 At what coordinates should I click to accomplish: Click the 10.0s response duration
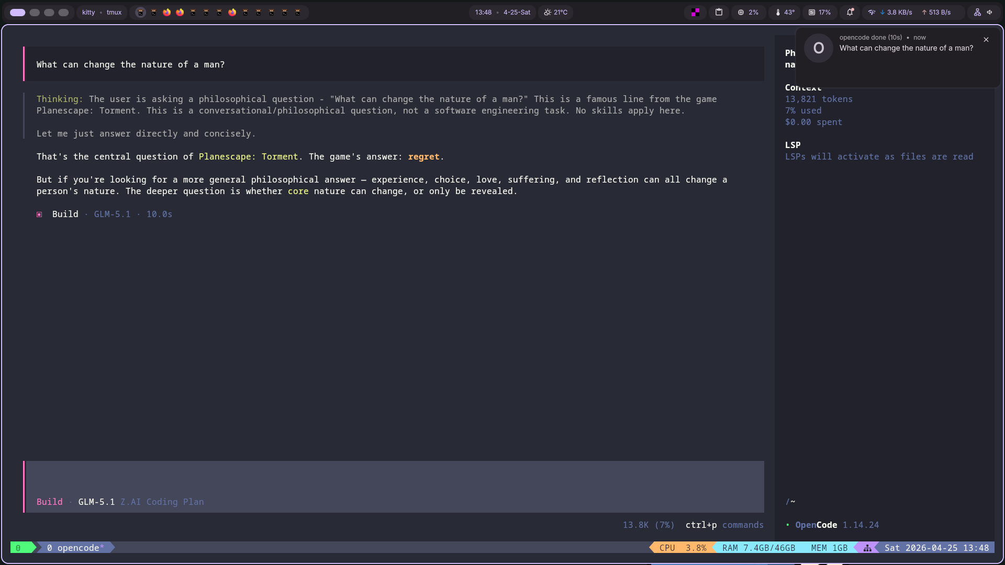[x=159, y=214]
